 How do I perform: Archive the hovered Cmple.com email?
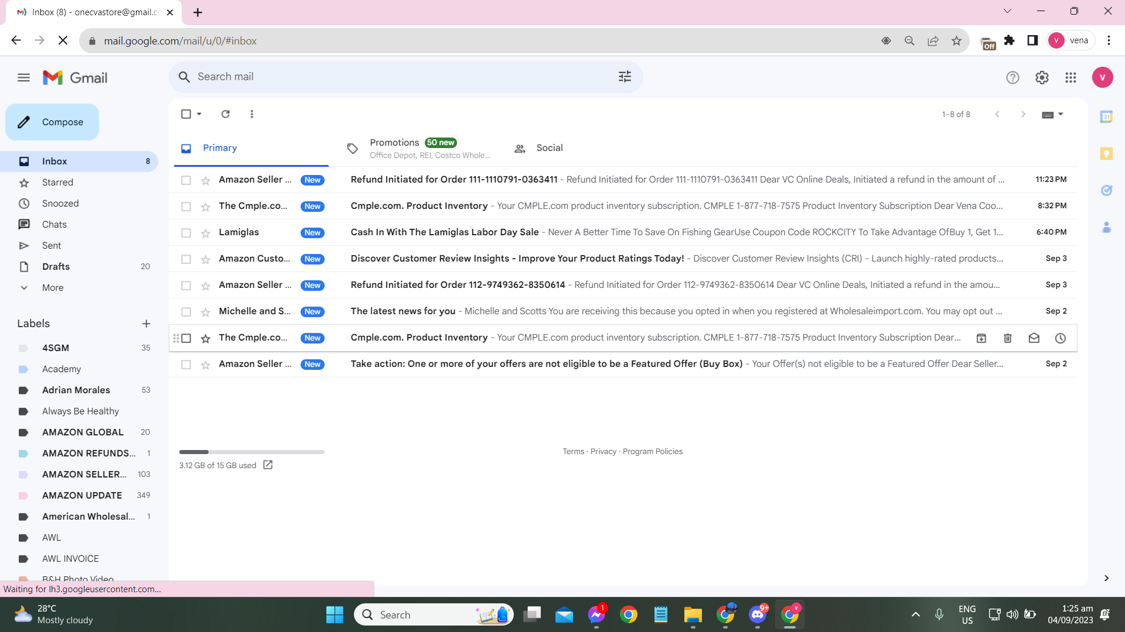(x=981, y=338)
